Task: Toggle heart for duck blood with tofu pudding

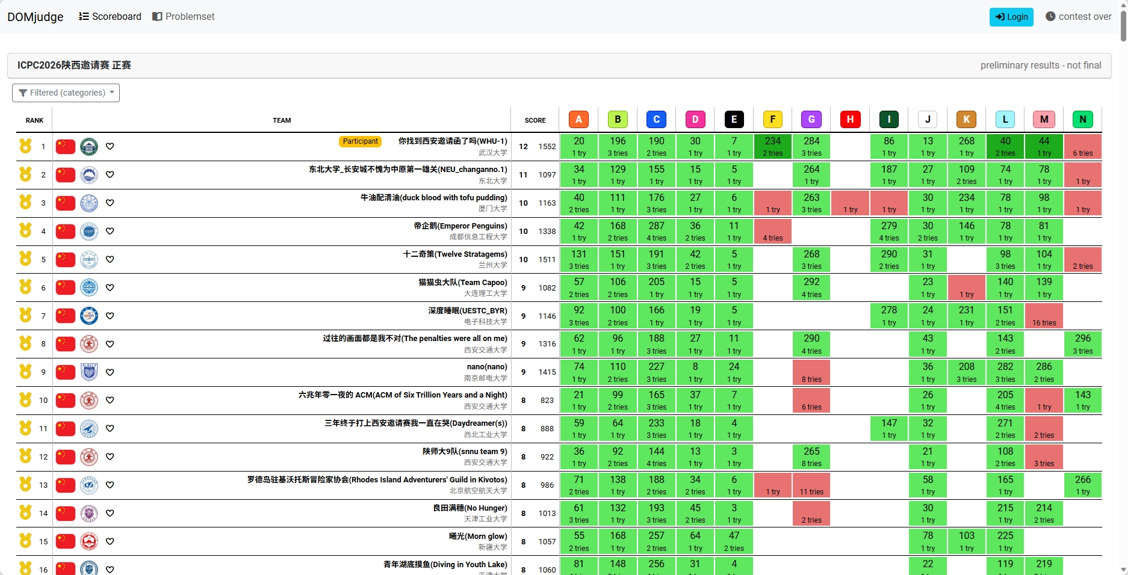Action: [110, 203]
